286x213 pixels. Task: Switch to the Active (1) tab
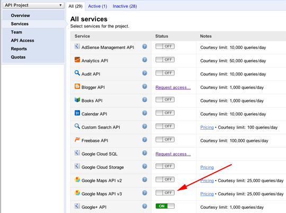tap(97, 6)
